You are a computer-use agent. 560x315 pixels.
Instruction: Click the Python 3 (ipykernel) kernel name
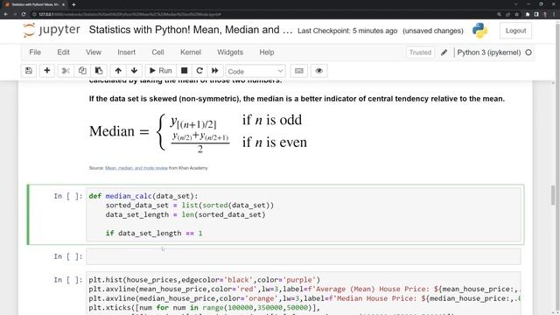(488, 52)
